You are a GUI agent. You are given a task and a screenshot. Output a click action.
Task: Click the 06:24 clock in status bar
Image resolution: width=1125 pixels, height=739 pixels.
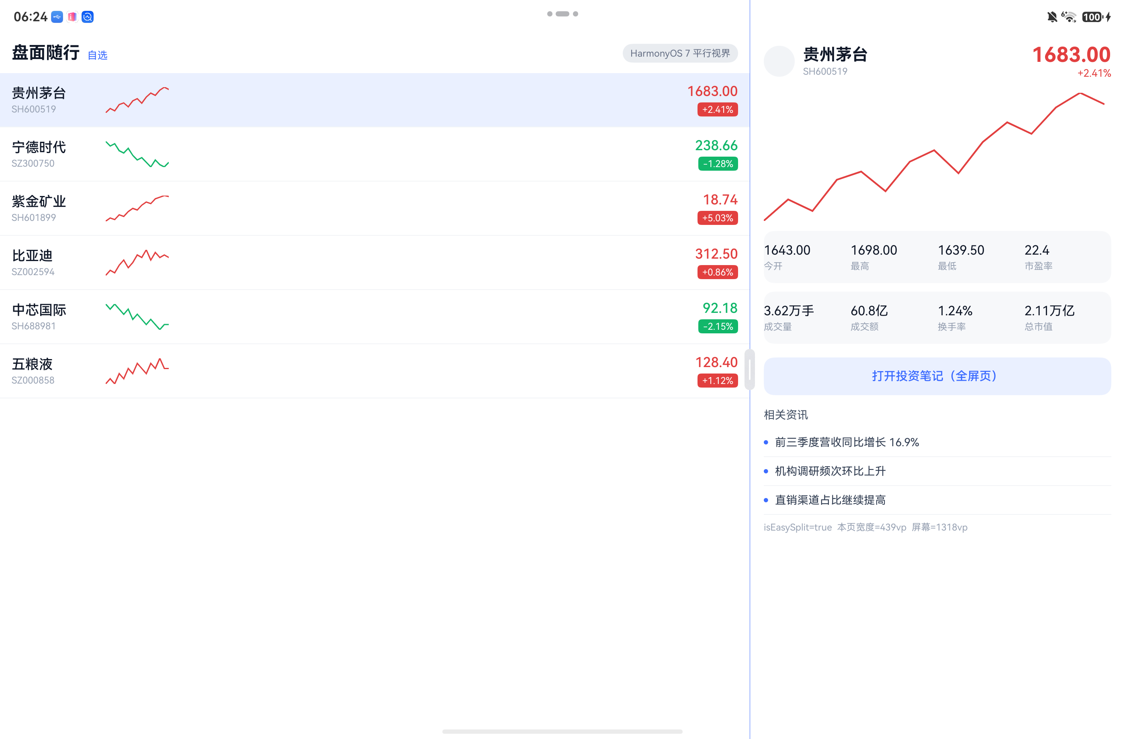(x=30, y=17)
